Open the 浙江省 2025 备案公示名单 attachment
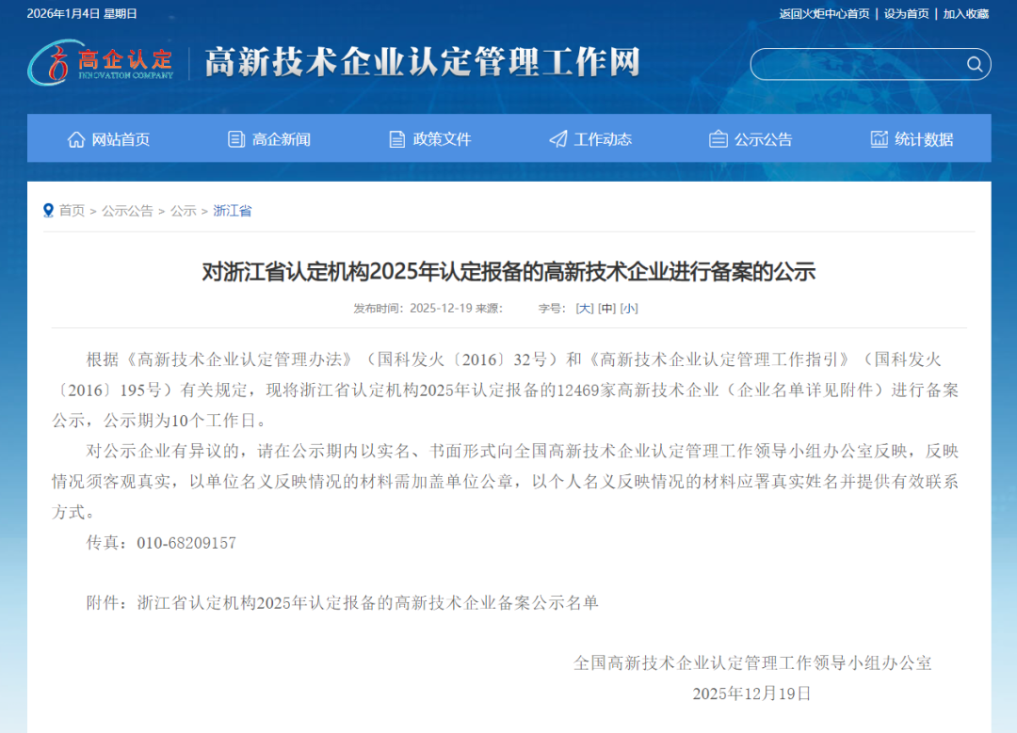 (368, 603)
